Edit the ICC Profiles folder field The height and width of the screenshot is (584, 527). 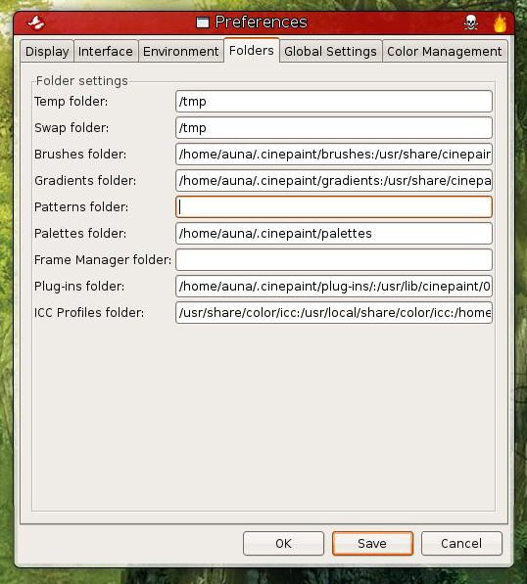334,313
